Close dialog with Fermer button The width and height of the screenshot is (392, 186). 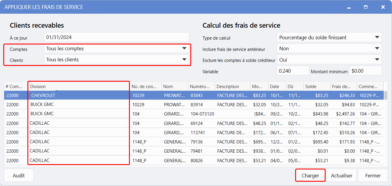pos(373,176)
